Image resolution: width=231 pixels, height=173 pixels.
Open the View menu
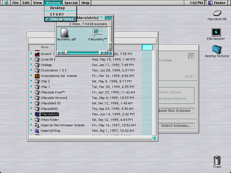click(x=38, y=3)
